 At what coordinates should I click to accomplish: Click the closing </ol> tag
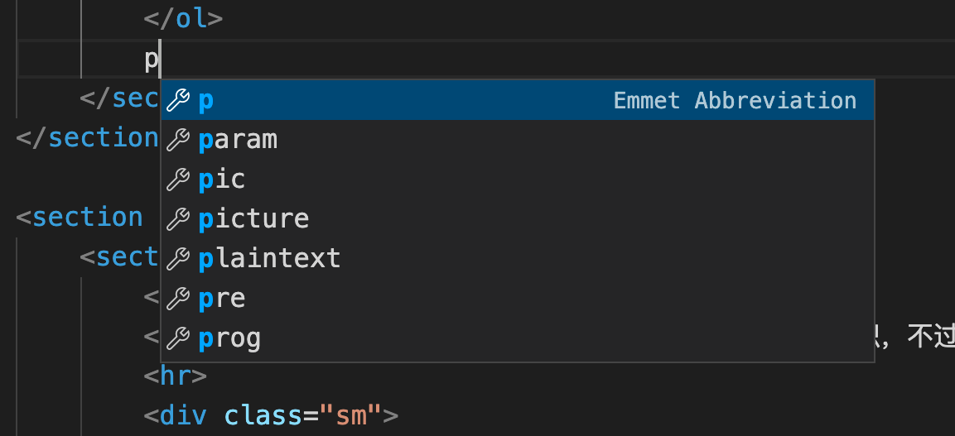(183, 18)
